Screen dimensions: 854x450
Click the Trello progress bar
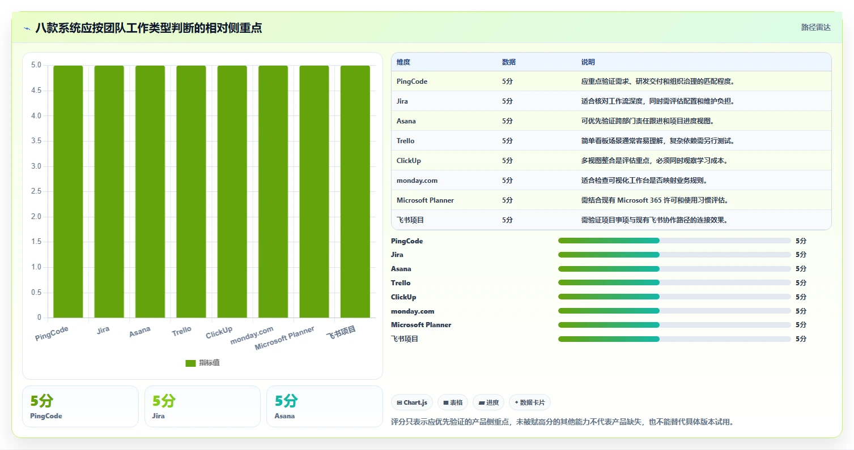point(674,282)
